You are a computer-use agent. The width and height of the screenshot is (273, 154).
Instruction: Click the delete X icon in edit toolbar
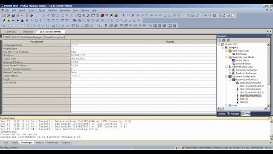tap(67, 15)
